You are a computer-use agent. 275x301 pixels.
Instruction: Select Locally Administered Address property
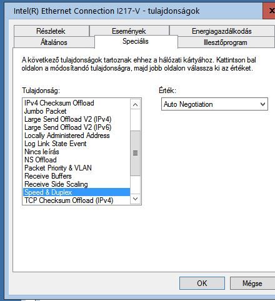(76, 136)
